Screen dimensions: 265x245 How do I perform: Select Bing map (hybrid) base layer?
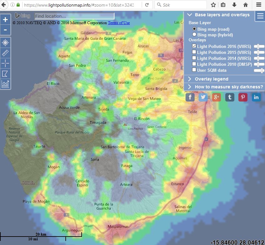click(x=194, y=35)
